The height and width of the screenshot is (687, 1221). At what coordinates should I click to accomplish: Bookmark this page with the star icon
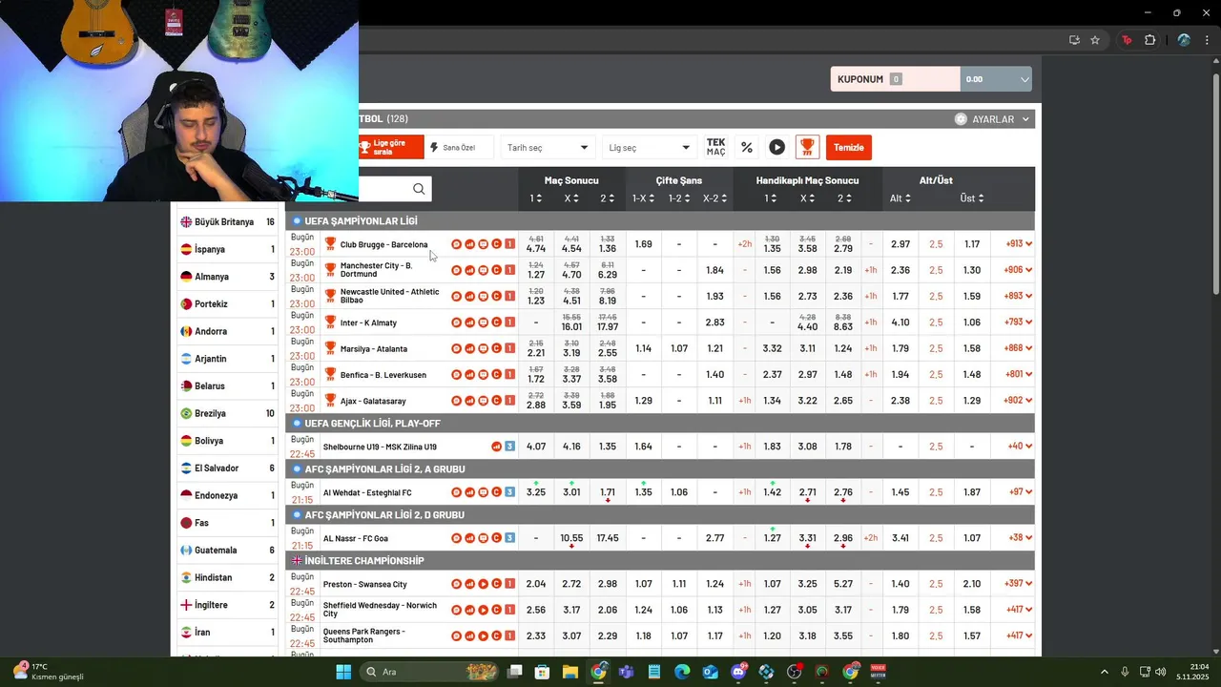point(1095,40)
